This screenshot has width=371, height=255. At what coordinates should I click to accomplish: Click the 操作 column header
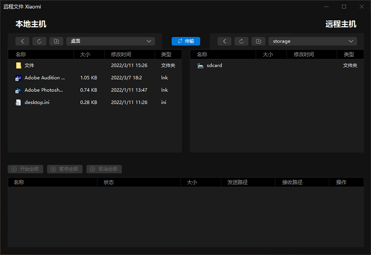pos(346,182)
